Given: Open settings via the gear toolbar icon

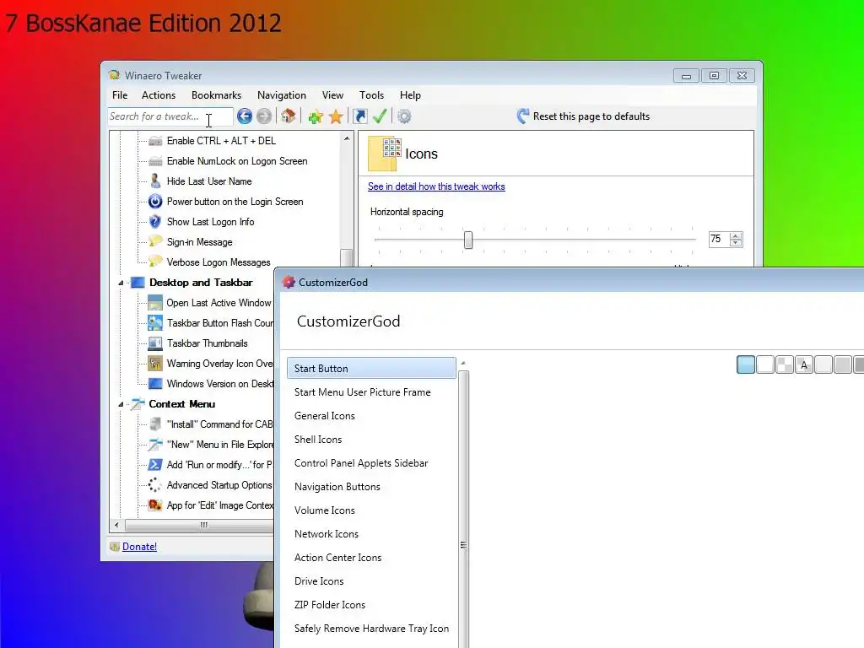Looking at the screenshot, I should click(x=404, y=116).
